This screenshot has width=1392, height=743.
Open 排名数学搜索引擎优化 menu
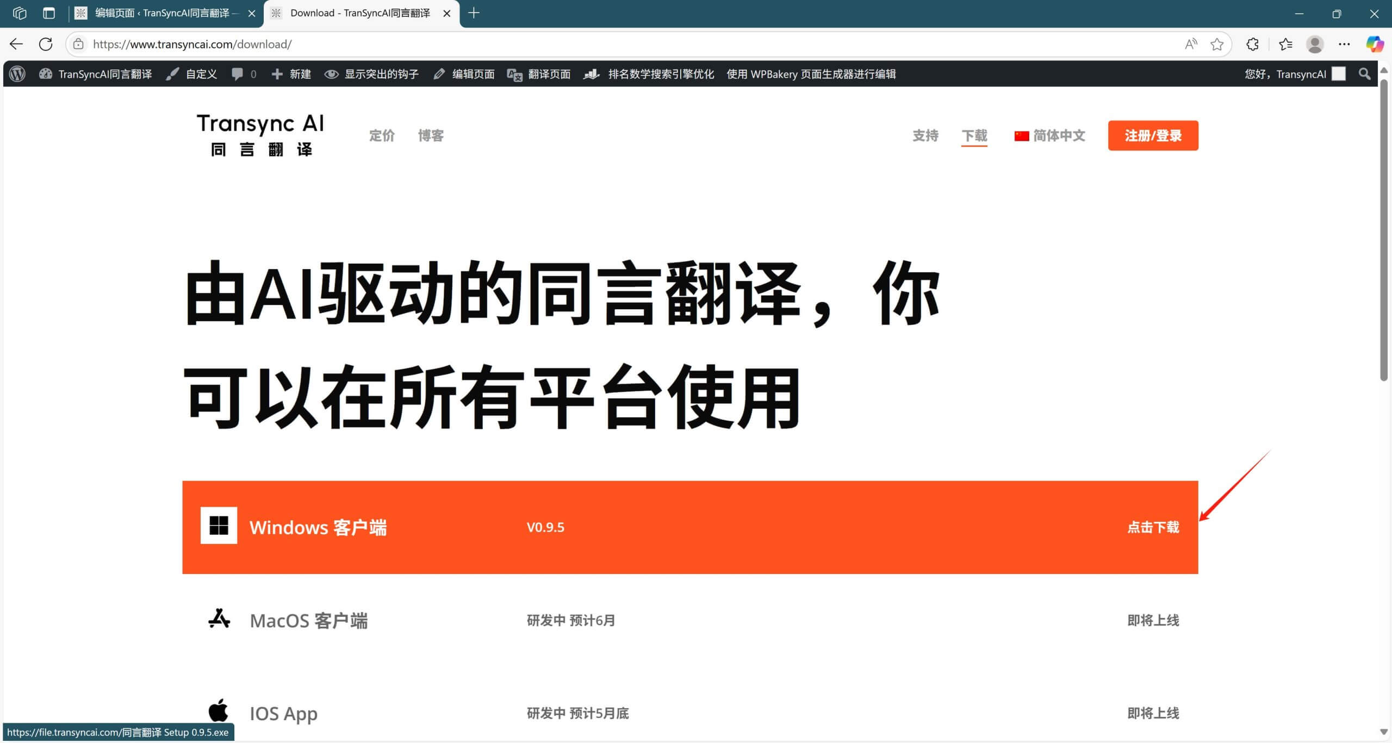(648, 74)
